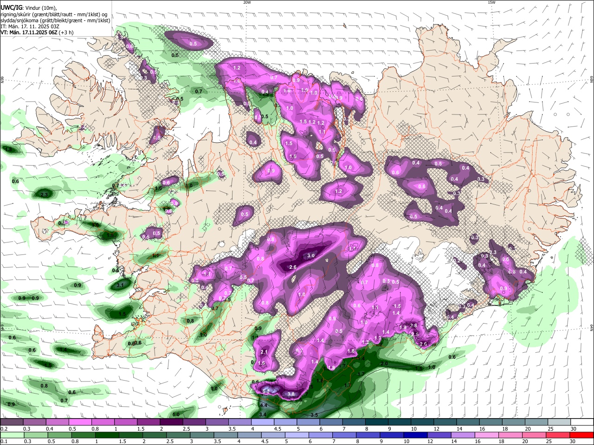Click the 3.8 snow value near the south coast
The image size is (594, 445).
click(x=291, y=394)
